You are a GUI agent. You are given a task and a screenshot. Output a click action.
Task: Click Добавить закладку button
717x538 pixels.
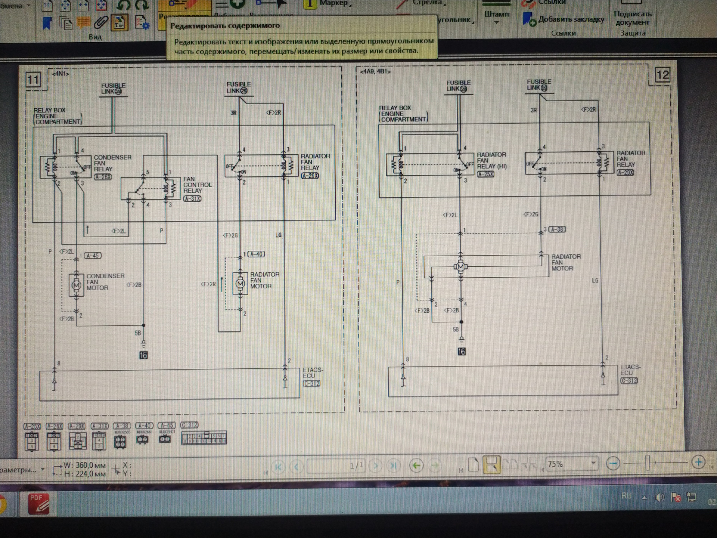tap(564, 19)
